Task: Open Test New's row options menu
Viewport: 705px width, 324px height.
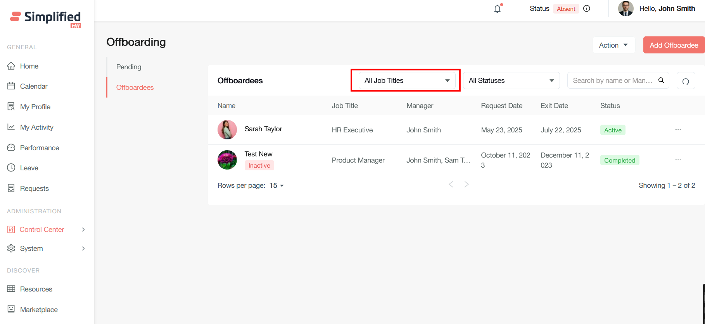Action: [x=678, y=160]
